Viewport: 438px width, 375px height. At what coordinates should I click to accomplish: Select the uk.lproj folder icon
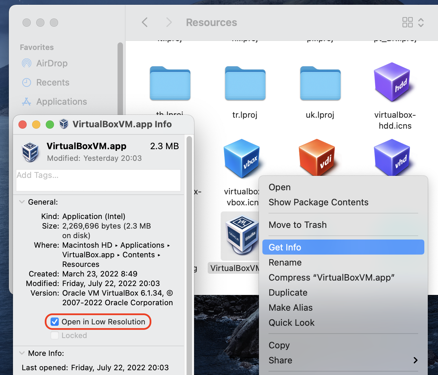click(320, 83)
